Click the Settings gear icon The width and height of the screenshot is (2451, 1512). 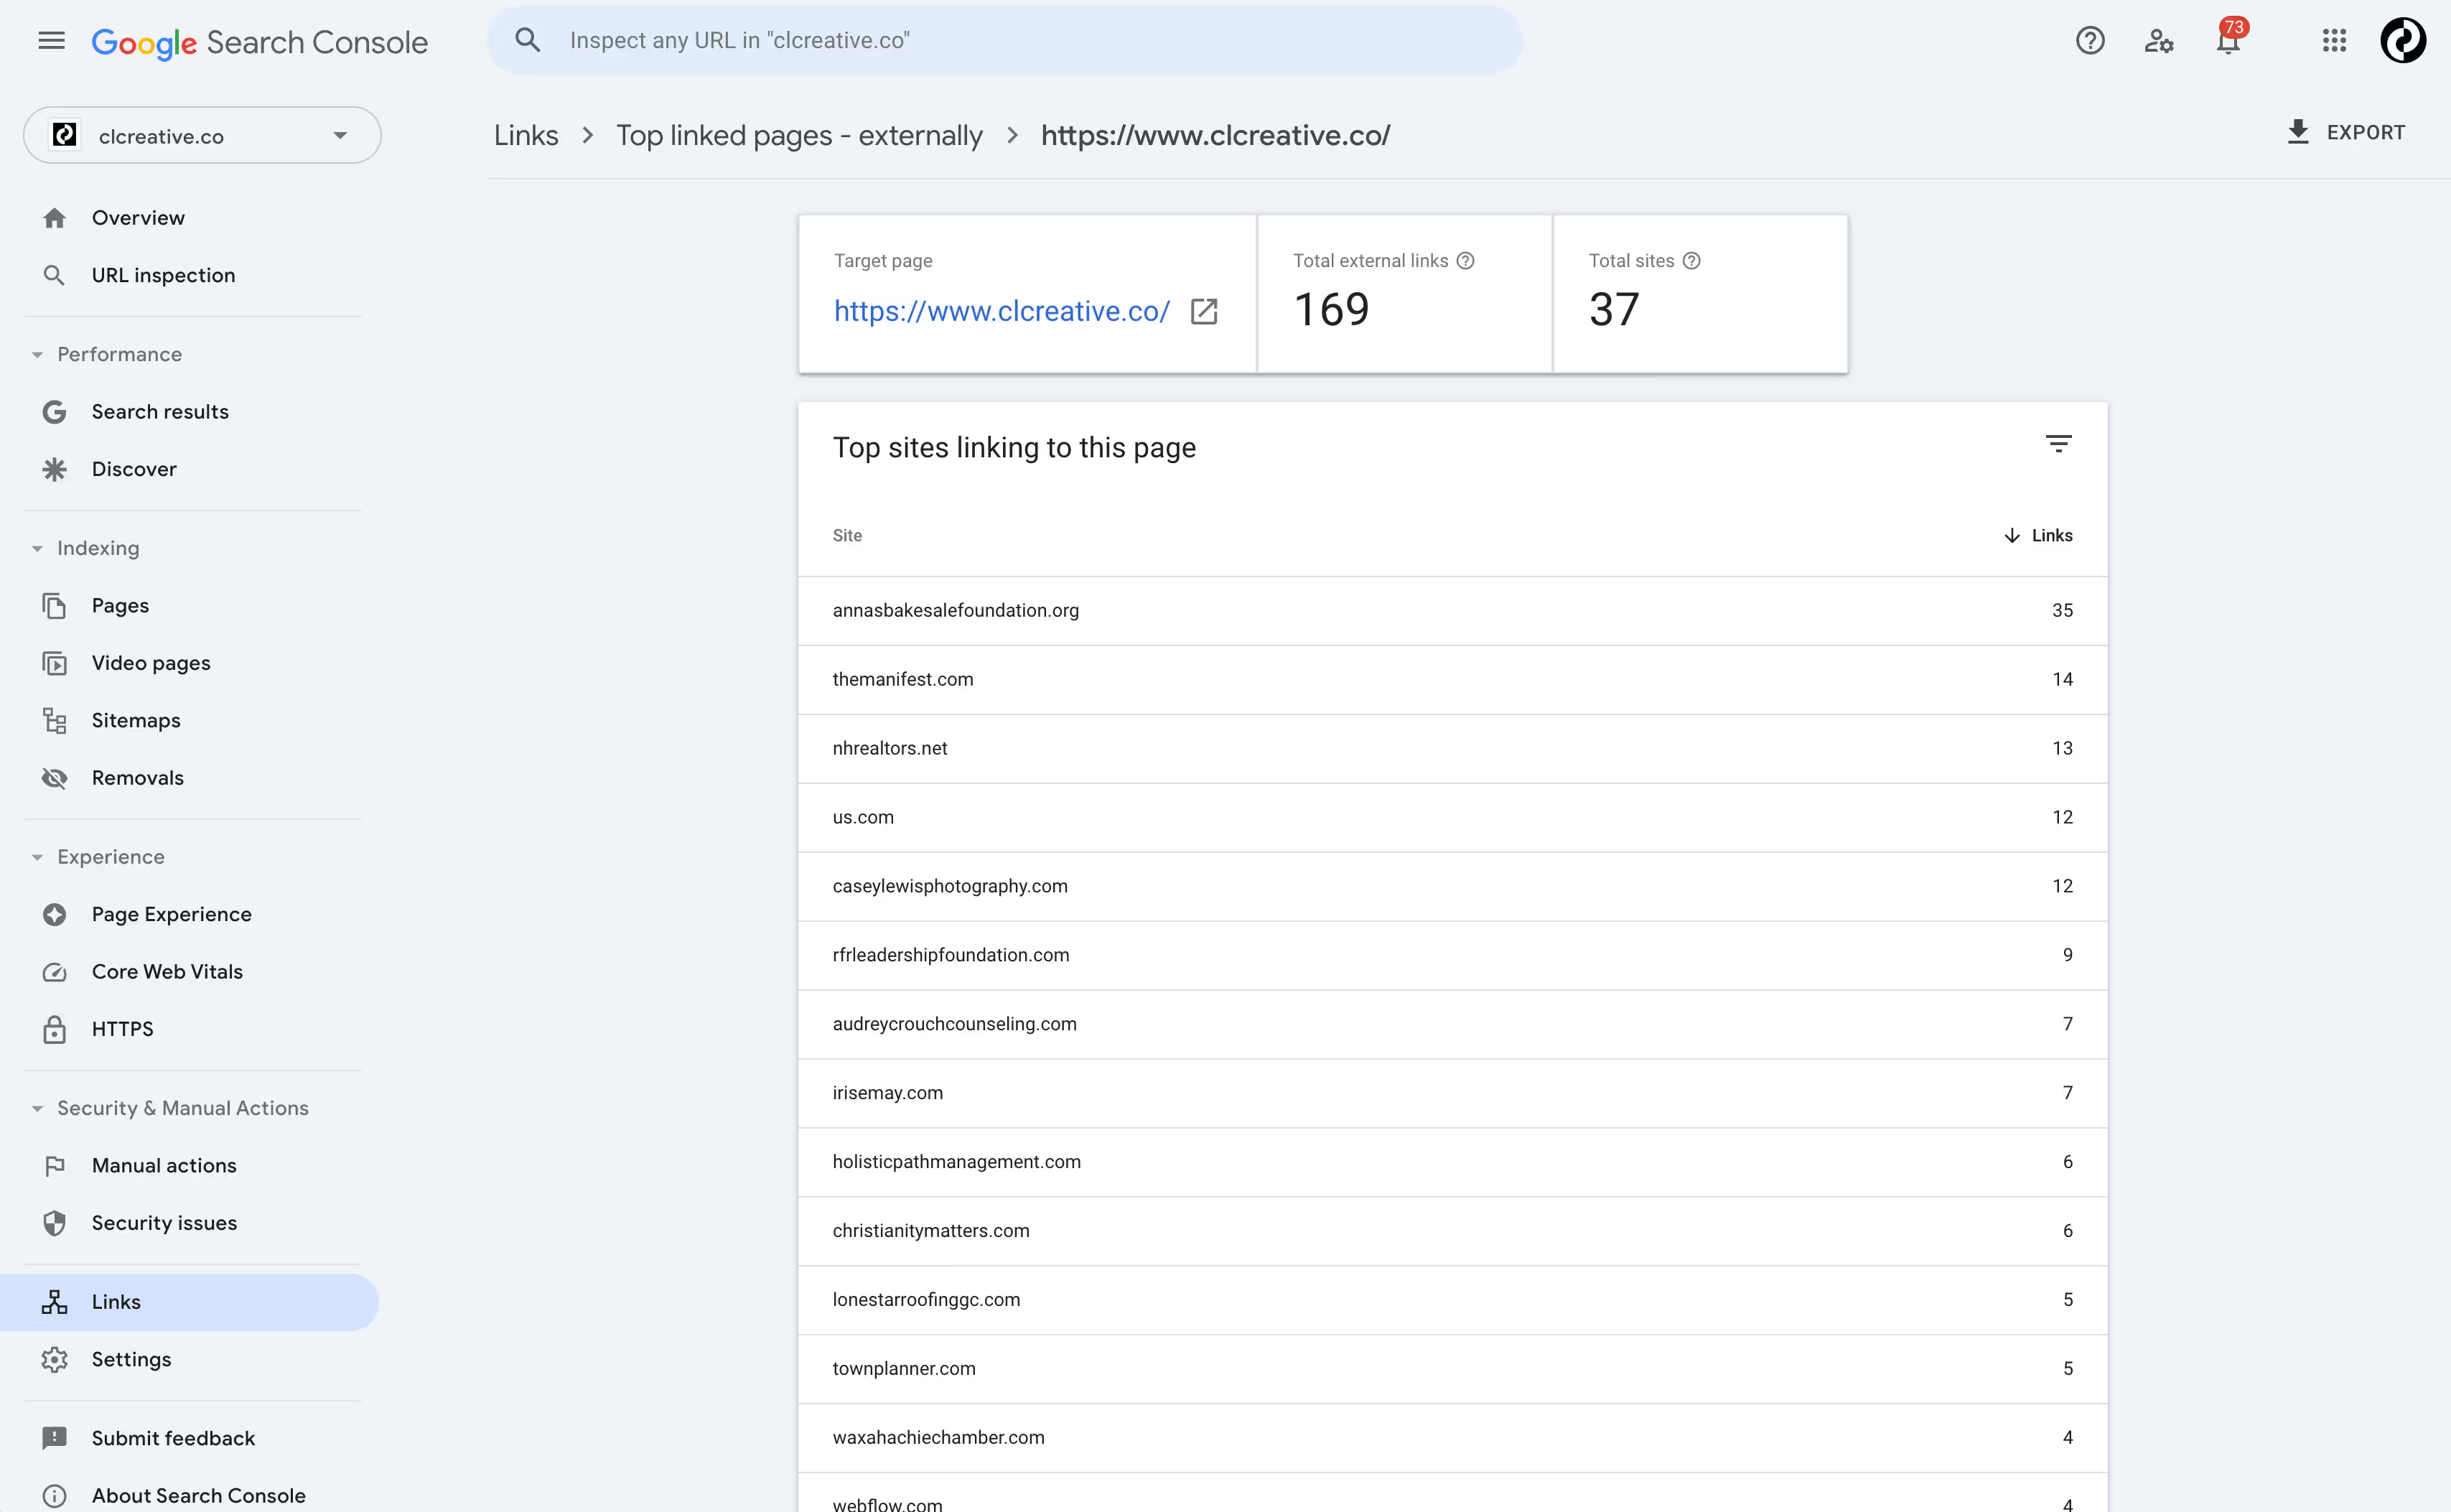coord(55,1360)
